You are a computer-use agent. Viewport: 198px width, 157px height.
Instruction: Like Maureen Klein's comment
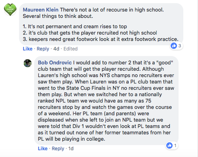tap(27, 49)
